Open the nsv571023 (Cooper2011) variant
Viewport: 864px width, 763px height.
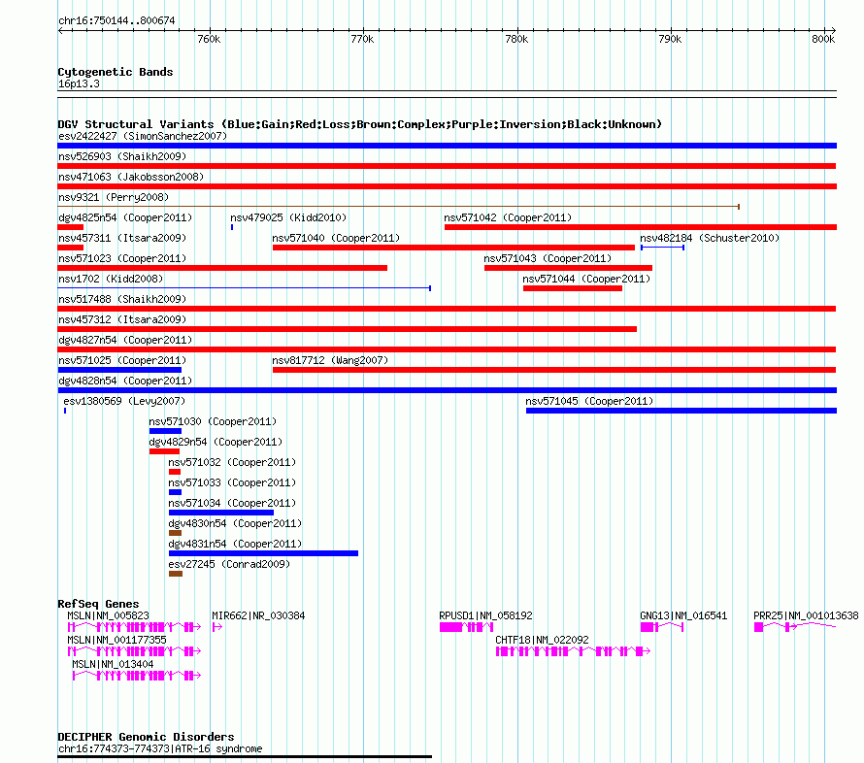[122, 258]
